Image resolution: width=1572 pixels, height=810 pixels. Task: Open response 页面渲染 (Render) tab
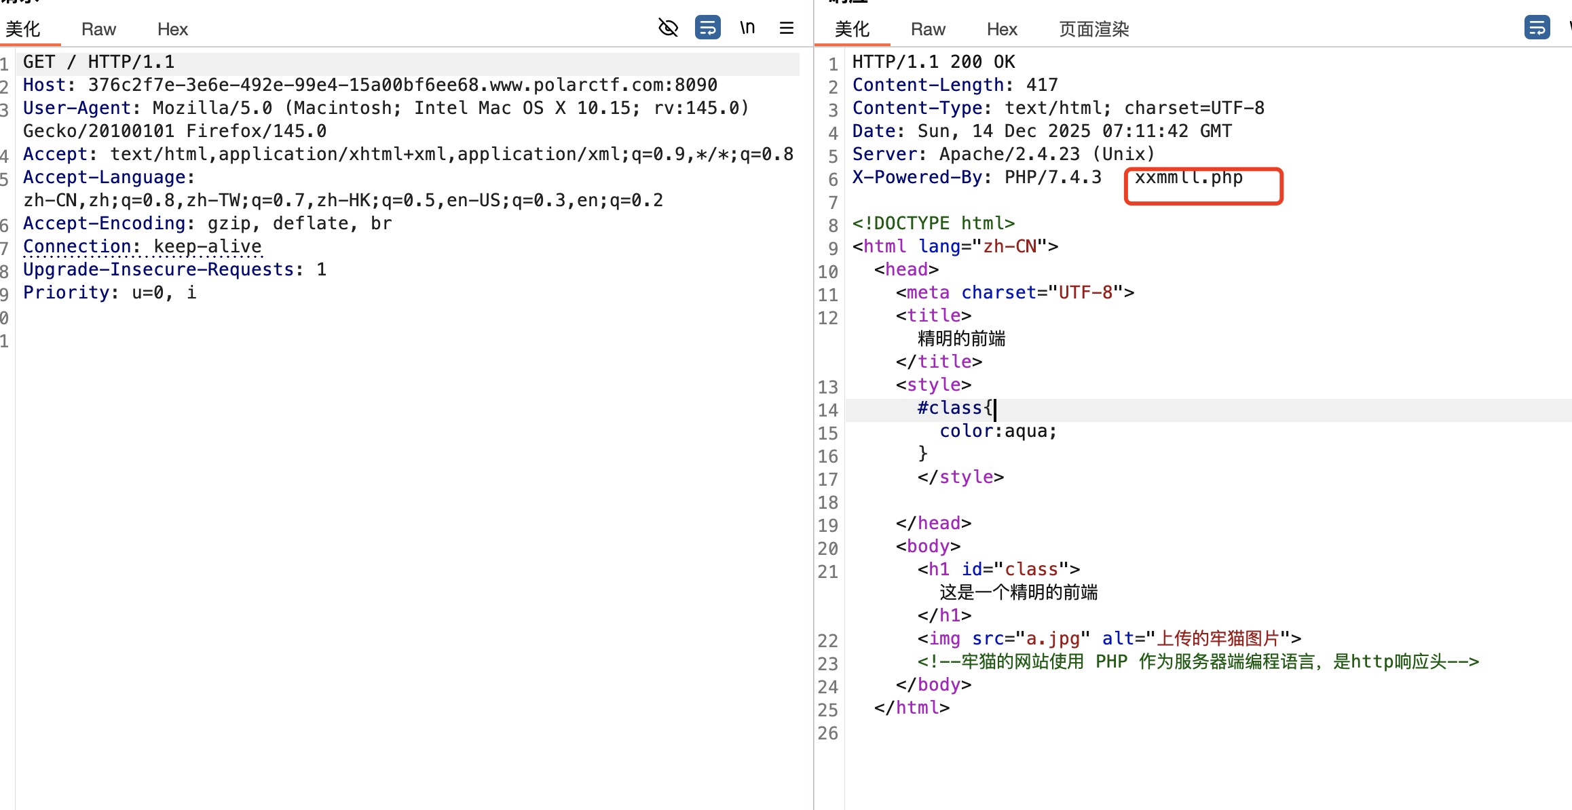(x=1093, y=29)
